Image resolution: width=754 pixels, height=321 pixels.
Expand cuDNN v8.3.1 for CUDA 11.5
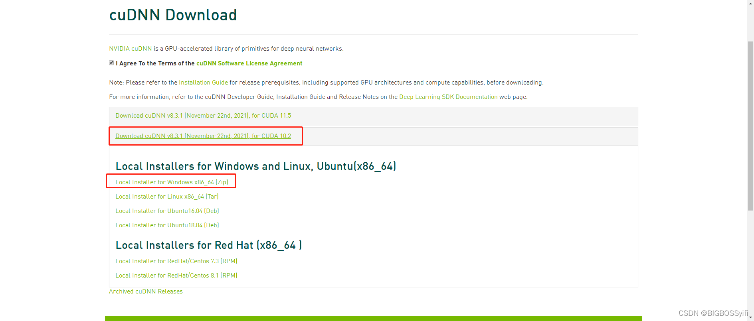[x=203, y=116]
